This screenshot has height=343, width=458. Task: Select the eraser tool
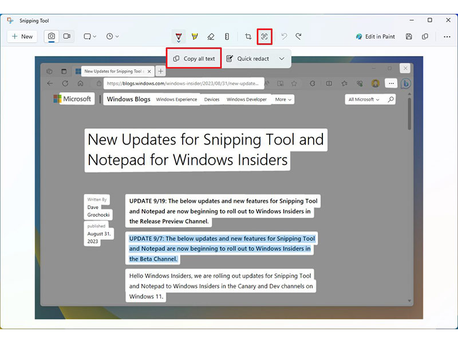[x=211, y=37]
